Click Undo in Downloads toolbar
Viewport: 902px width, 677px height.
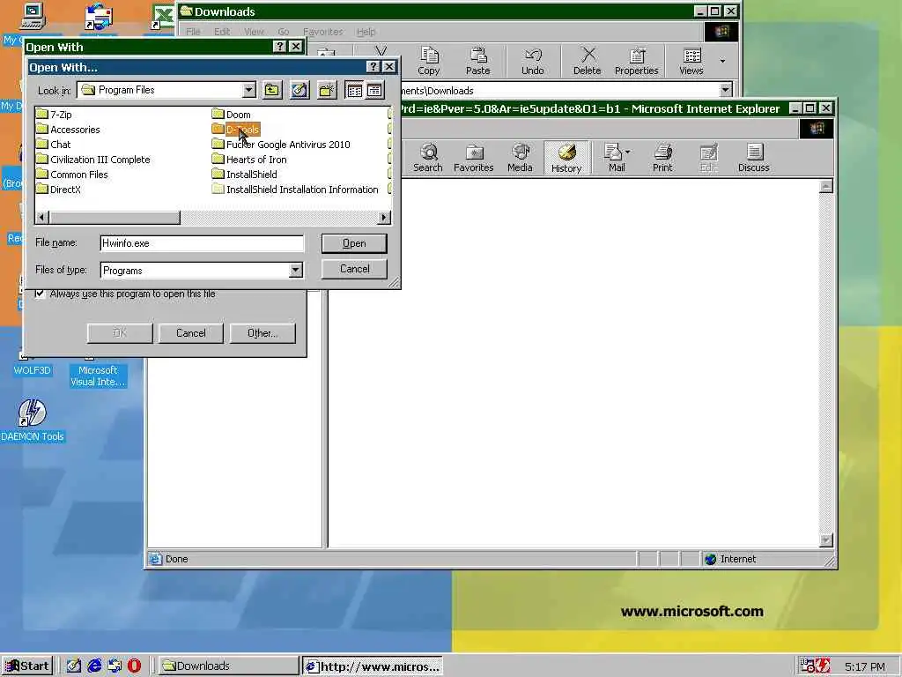[533, 61]
